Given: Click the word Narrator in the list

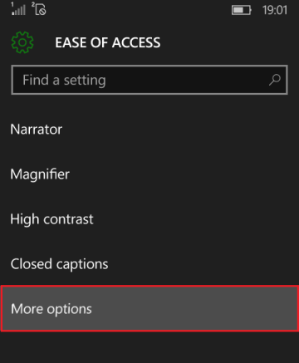Looking at the screenshot, I should point(37,130).
